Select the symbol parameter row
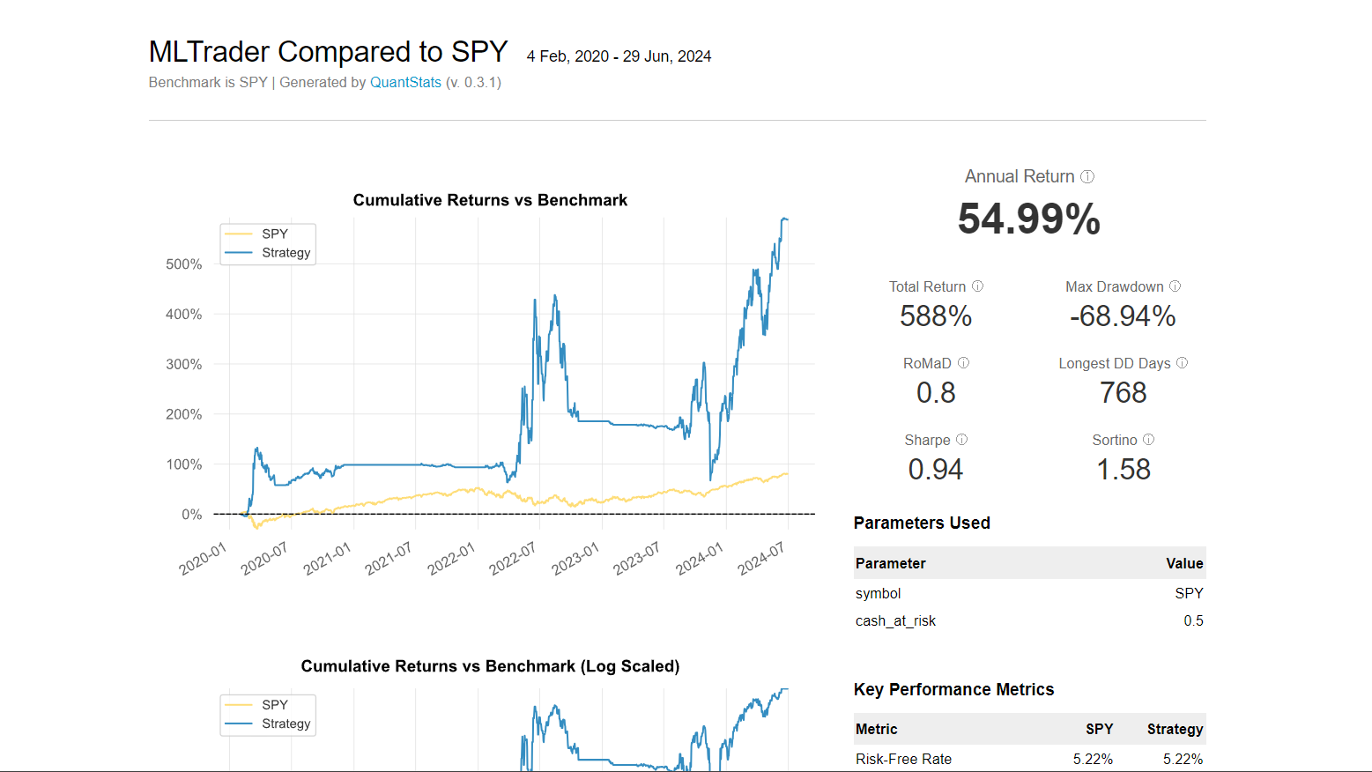This screenshot has height=772, width=1372. [878, 593]
